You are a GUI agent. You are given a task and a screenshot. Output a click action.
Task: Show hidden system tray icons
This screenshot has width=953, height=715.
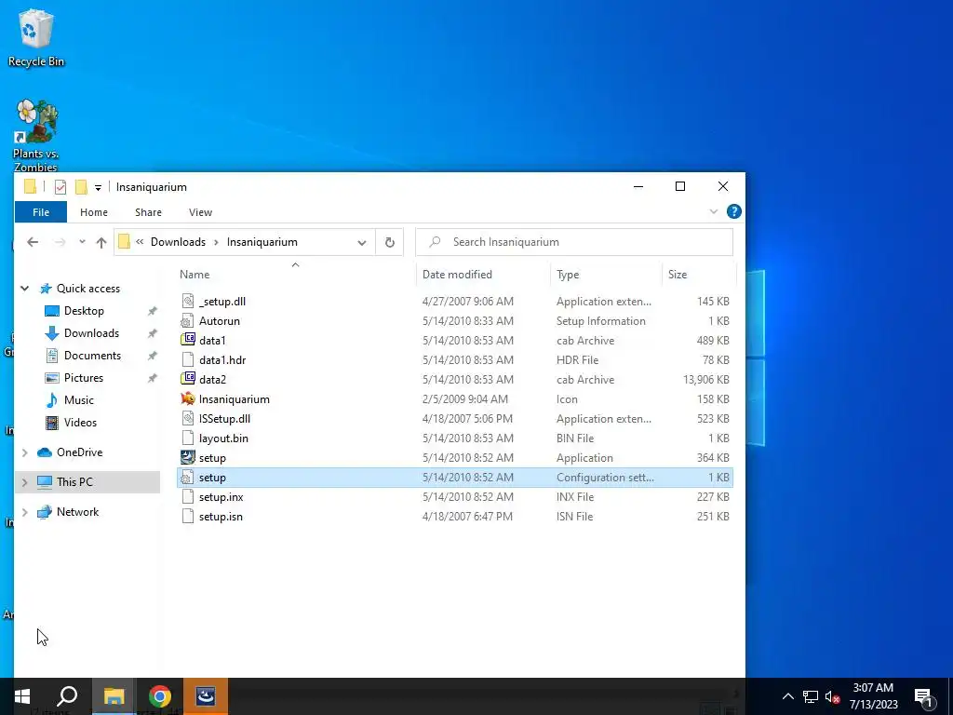(787, 696)
